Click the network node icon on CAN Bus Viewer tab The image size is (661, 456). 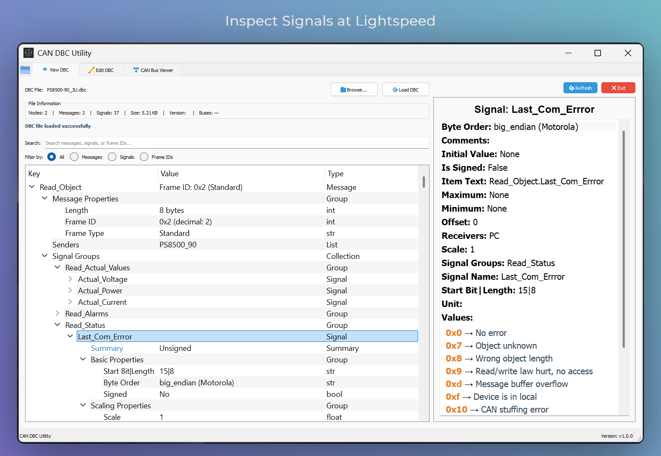136,69
